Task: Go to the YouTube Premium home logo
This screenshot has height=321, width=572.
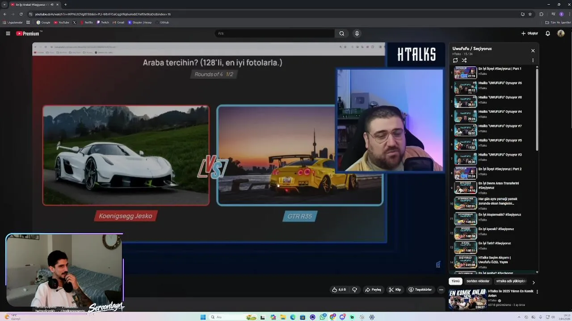Action: (29, 33)
